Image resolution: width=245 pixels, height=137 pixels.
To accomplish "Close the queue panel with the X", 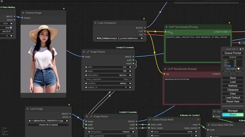I will point(243,49).
